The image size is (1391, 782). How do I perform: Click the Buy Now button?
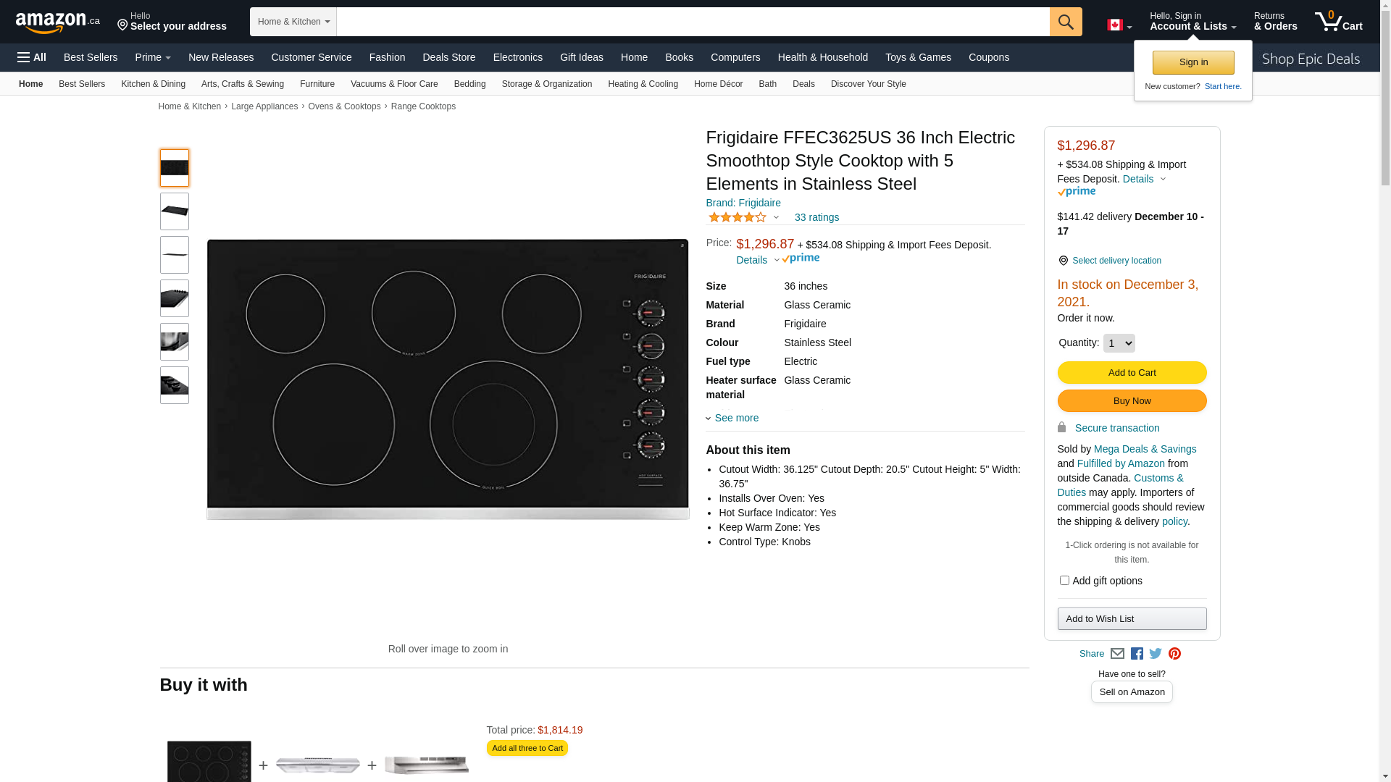pyautogui.click(x=1132, y=401)
